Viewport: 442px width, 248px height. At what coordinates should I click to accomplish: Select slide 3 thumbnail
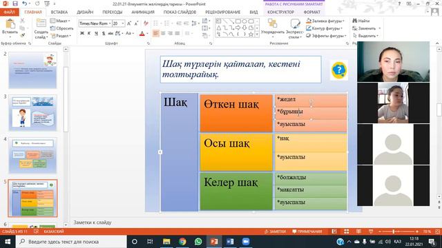(x=32, y=112)
